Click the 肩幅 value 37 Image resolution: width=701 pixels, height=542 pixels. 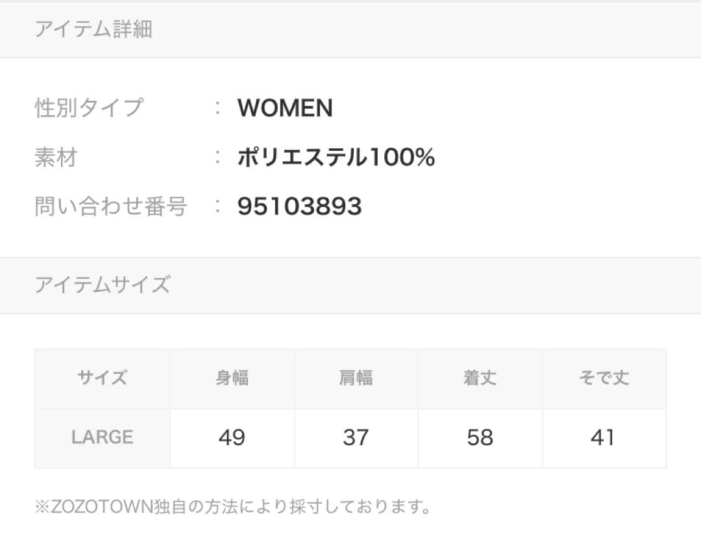(x=356, y=437)
